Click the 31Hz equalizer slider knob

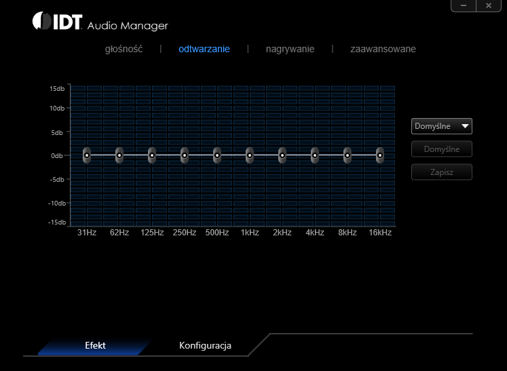coord(87,155)
